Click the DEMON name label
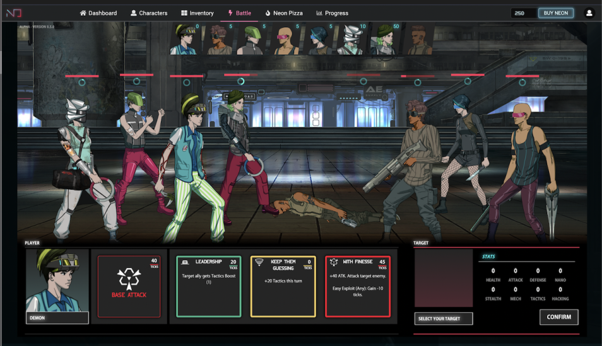The width and height of the screenshot is (602, 346). (57, 318)
